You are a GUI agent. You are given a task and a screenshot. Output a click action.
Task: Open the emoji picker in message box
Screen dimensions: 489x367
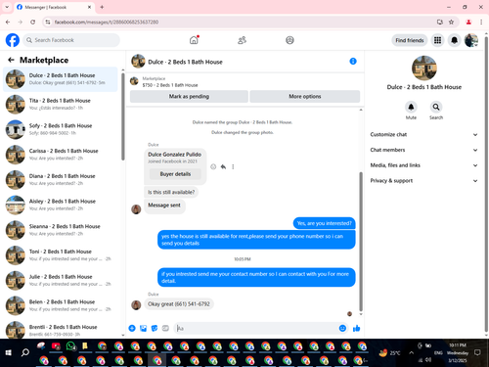[342, 328]
